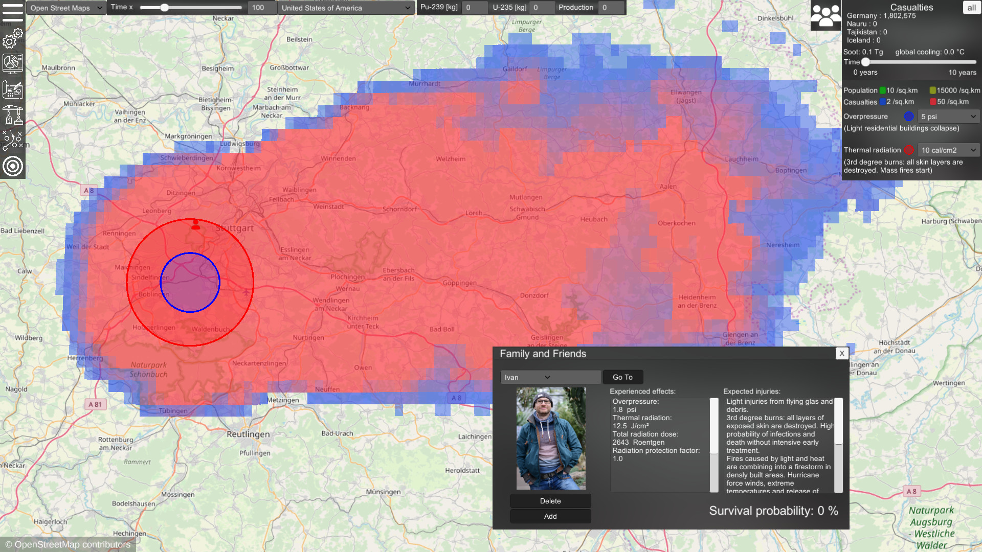This screenshot has height=552, width=982.
Task: Toggle the 'all' casualties button
Action: pos(971,8)
